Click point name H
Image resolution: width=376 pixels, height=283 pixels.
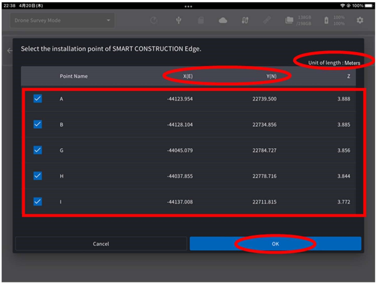pos(61,176)
